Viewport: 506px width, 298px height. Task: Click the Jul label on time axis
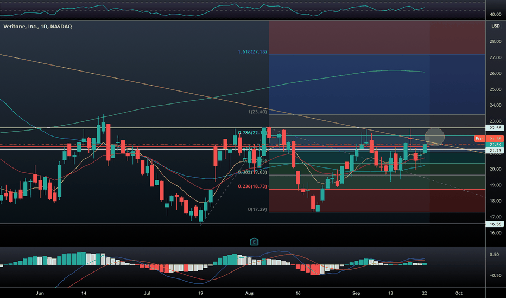coord(147,293)
